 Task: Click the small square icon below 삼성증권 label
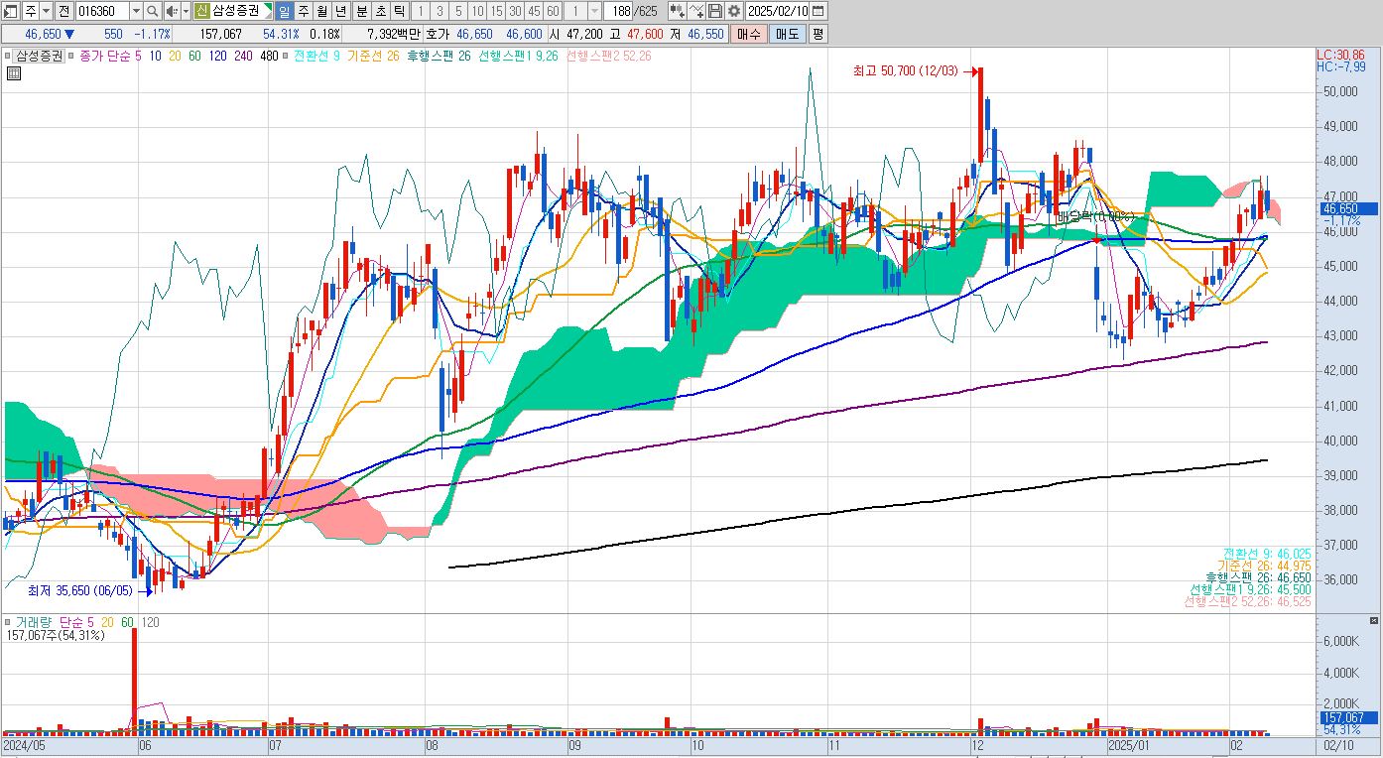[12, 72]
